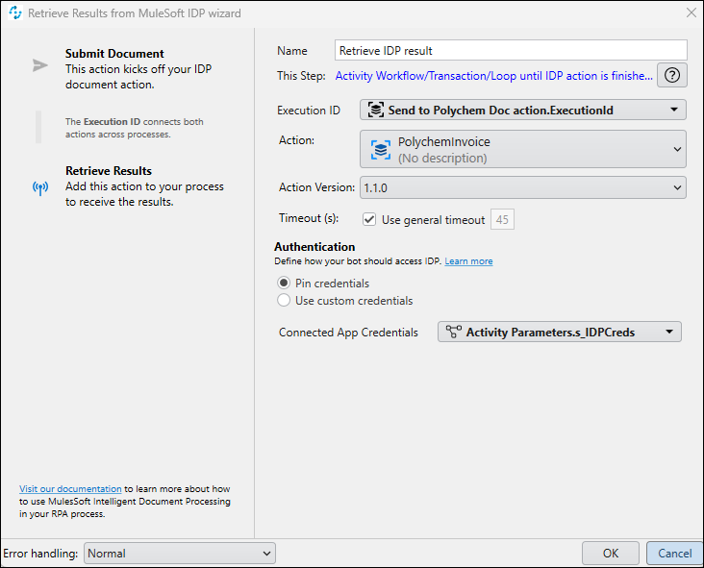
Task: Click the Execution ID variable icon
Action: [x=376, y=110]
